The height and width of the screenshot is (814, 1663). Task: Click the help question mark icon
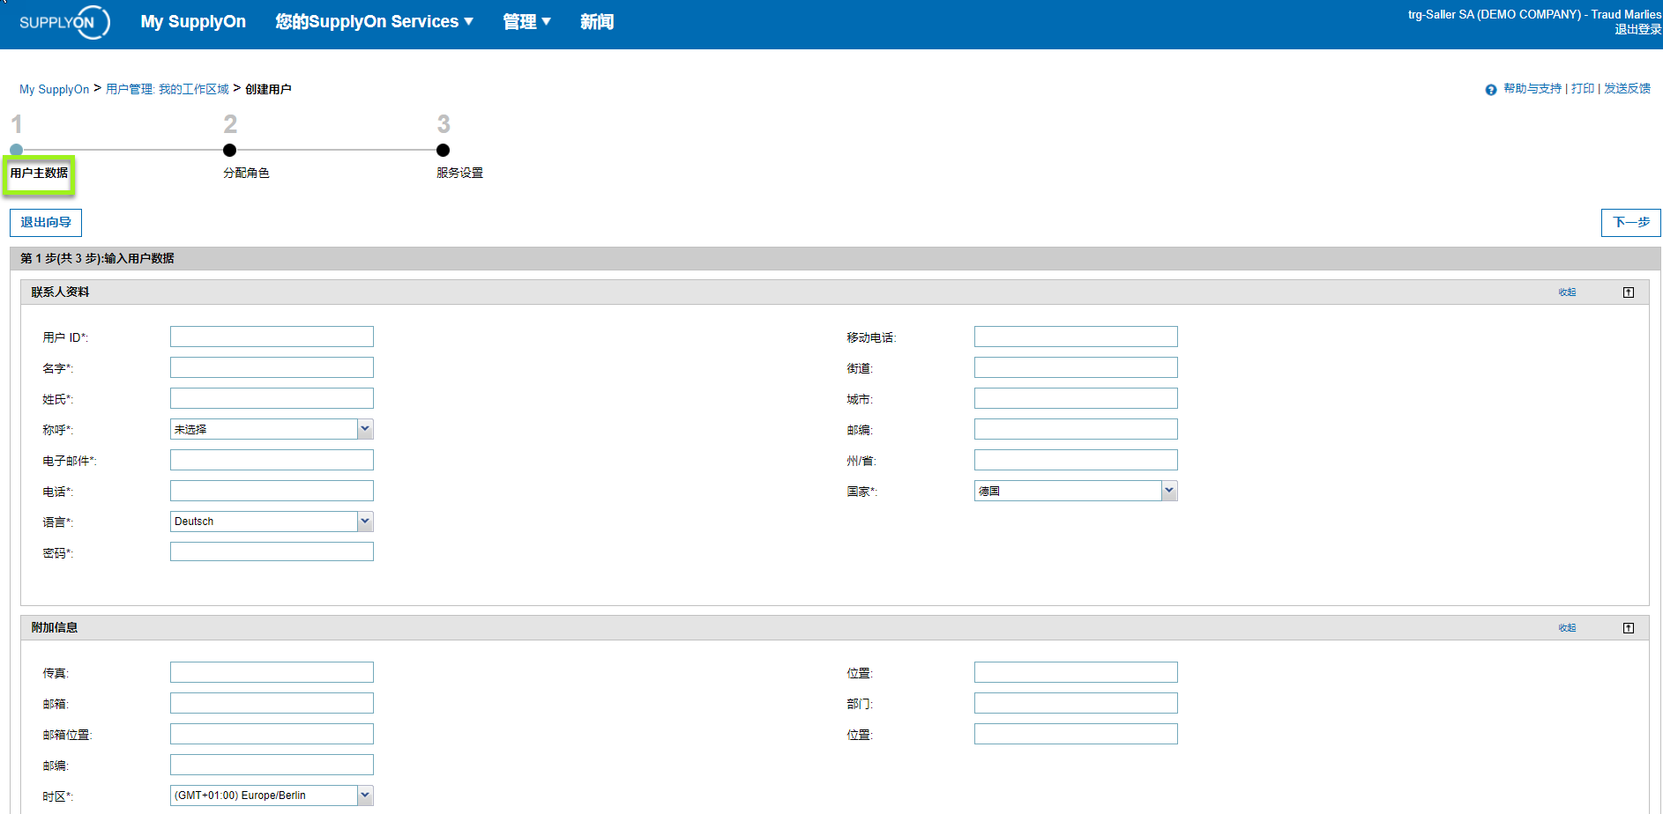pyautogui.click(x=1491, y=90)
